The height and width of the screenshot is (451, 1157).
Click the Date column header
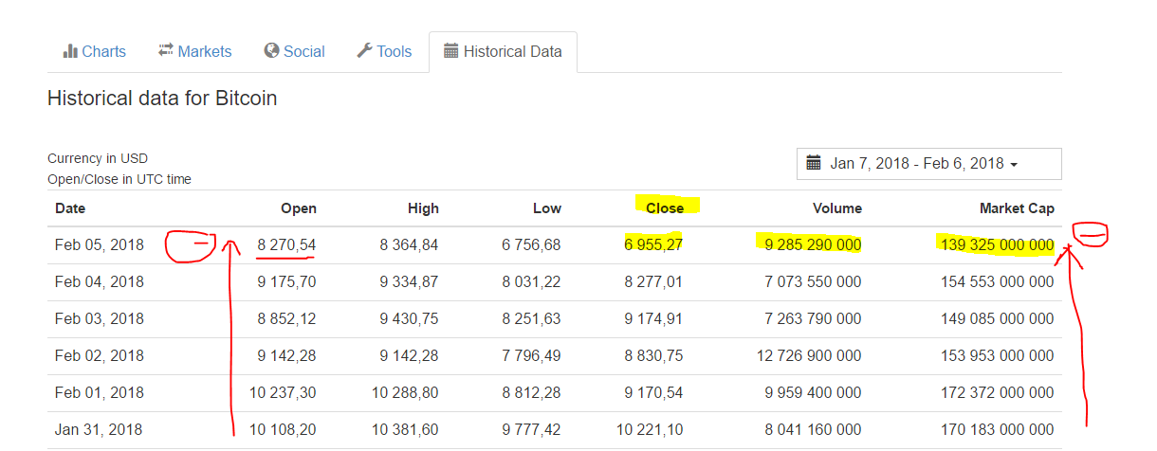tap(70, 208)
